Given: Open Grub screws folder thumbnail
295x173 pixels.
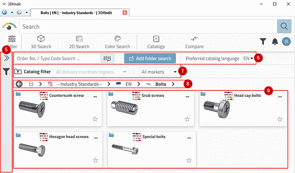Looking at the screenshot, I should (x=124, y=108).
